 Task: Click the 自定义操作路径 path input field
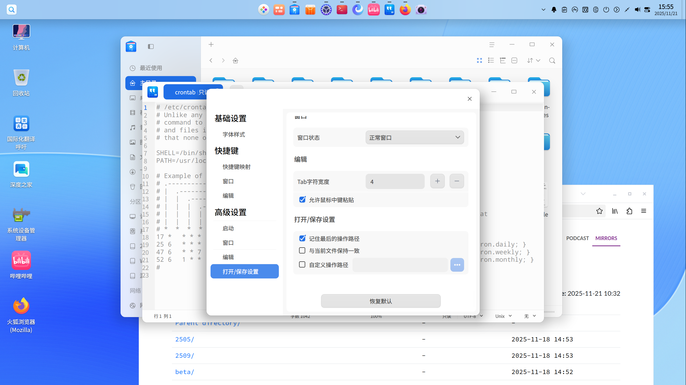point(400,265)
